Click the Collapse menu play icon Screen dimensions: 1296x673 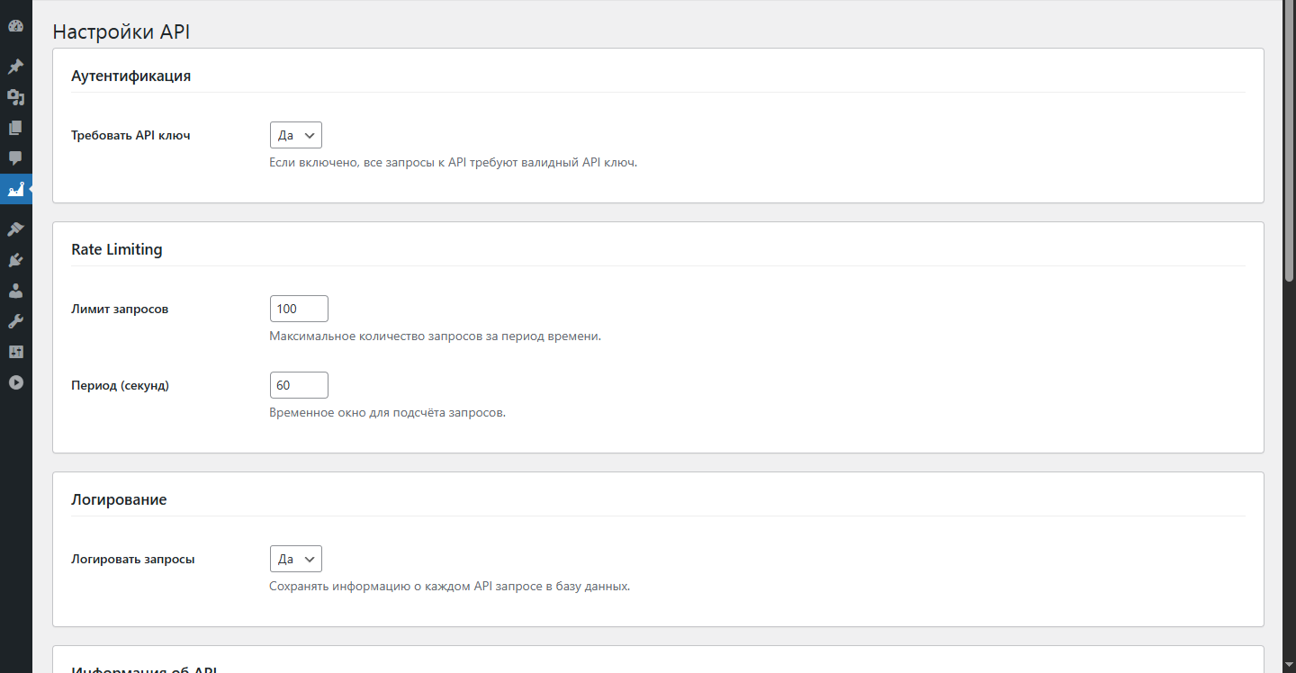15,382
